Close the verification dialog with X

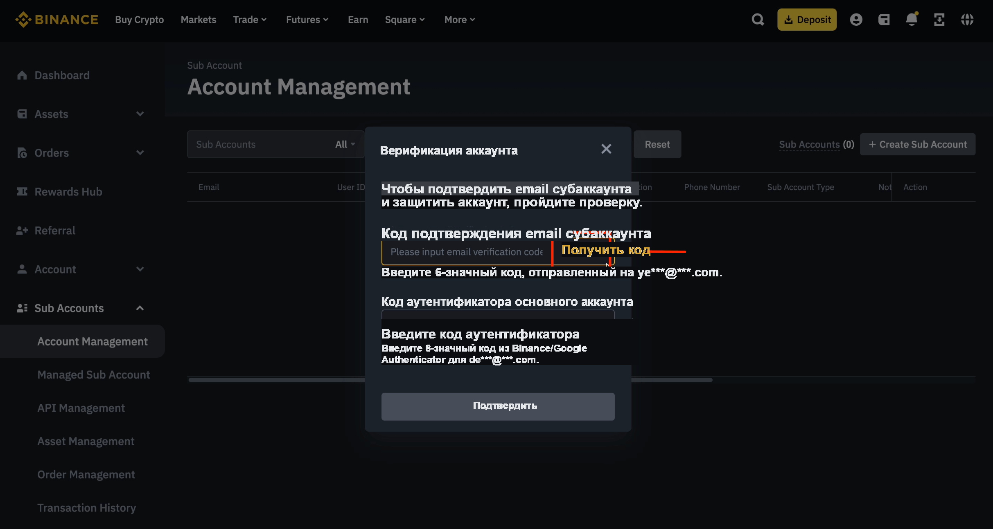click(606, 149)
